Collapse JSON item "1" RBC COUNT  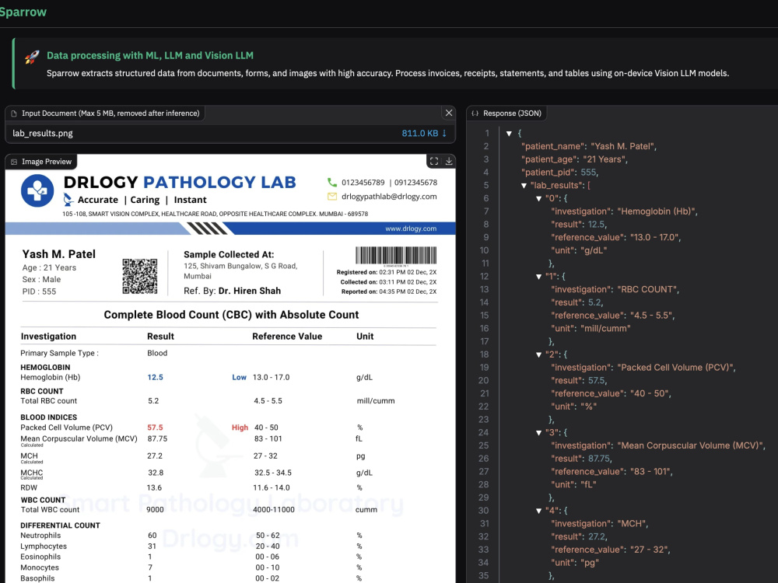[539, 277]
